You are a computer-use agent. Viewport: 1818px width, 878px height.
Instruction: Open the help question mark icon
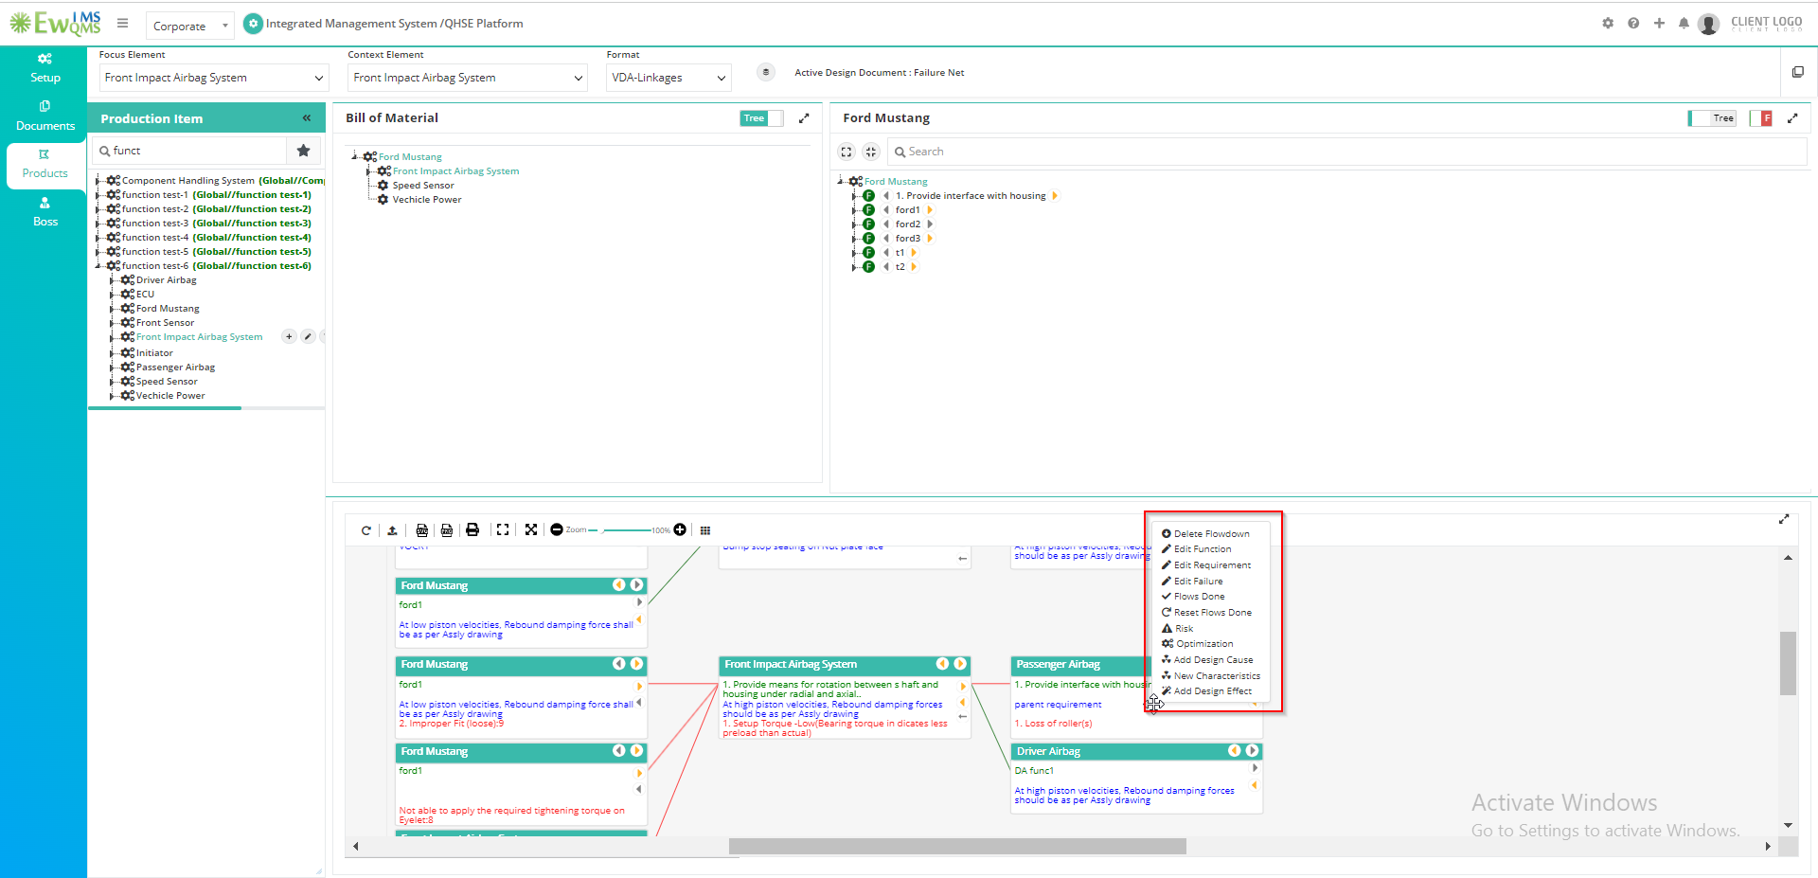1633,23
